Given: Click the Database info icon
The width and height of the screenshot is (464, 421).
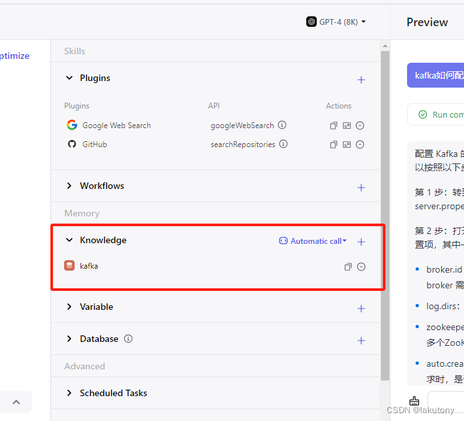Looking at the screenshot, I should pos(128,339).
